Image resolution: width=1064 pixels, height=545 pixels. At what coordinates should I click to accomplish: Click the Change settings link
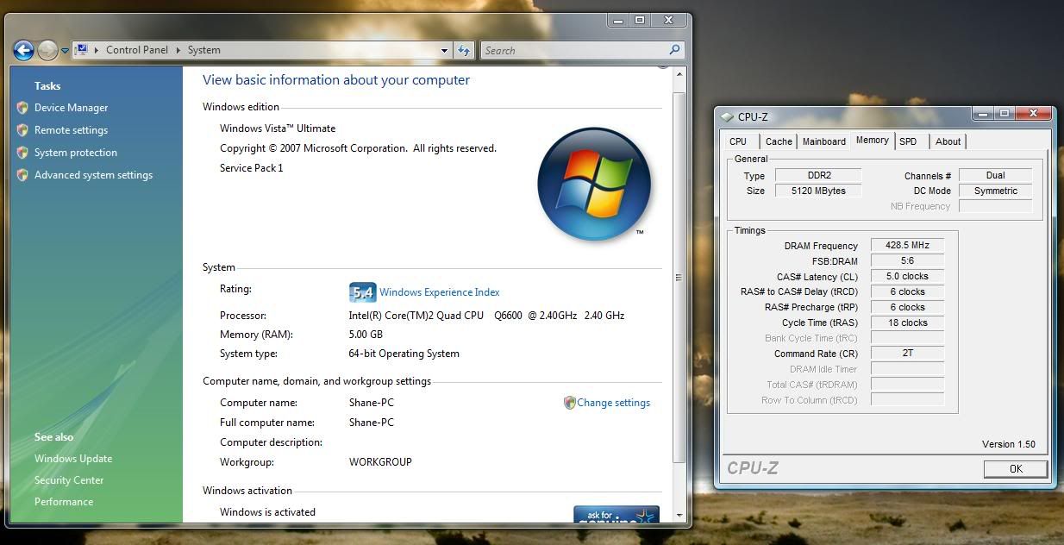point(613,403)
